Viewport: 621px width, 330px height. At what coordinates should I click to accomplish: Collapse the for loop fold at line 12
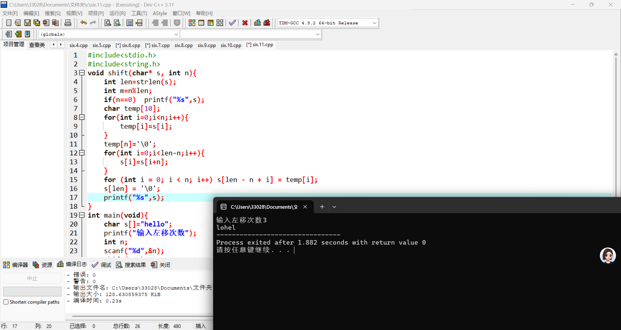click(x=82, y=153)
